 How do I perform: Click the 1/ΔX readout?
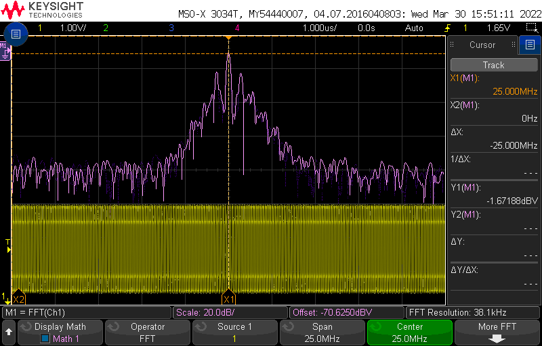pyautogui.click(x=494, y=166)
